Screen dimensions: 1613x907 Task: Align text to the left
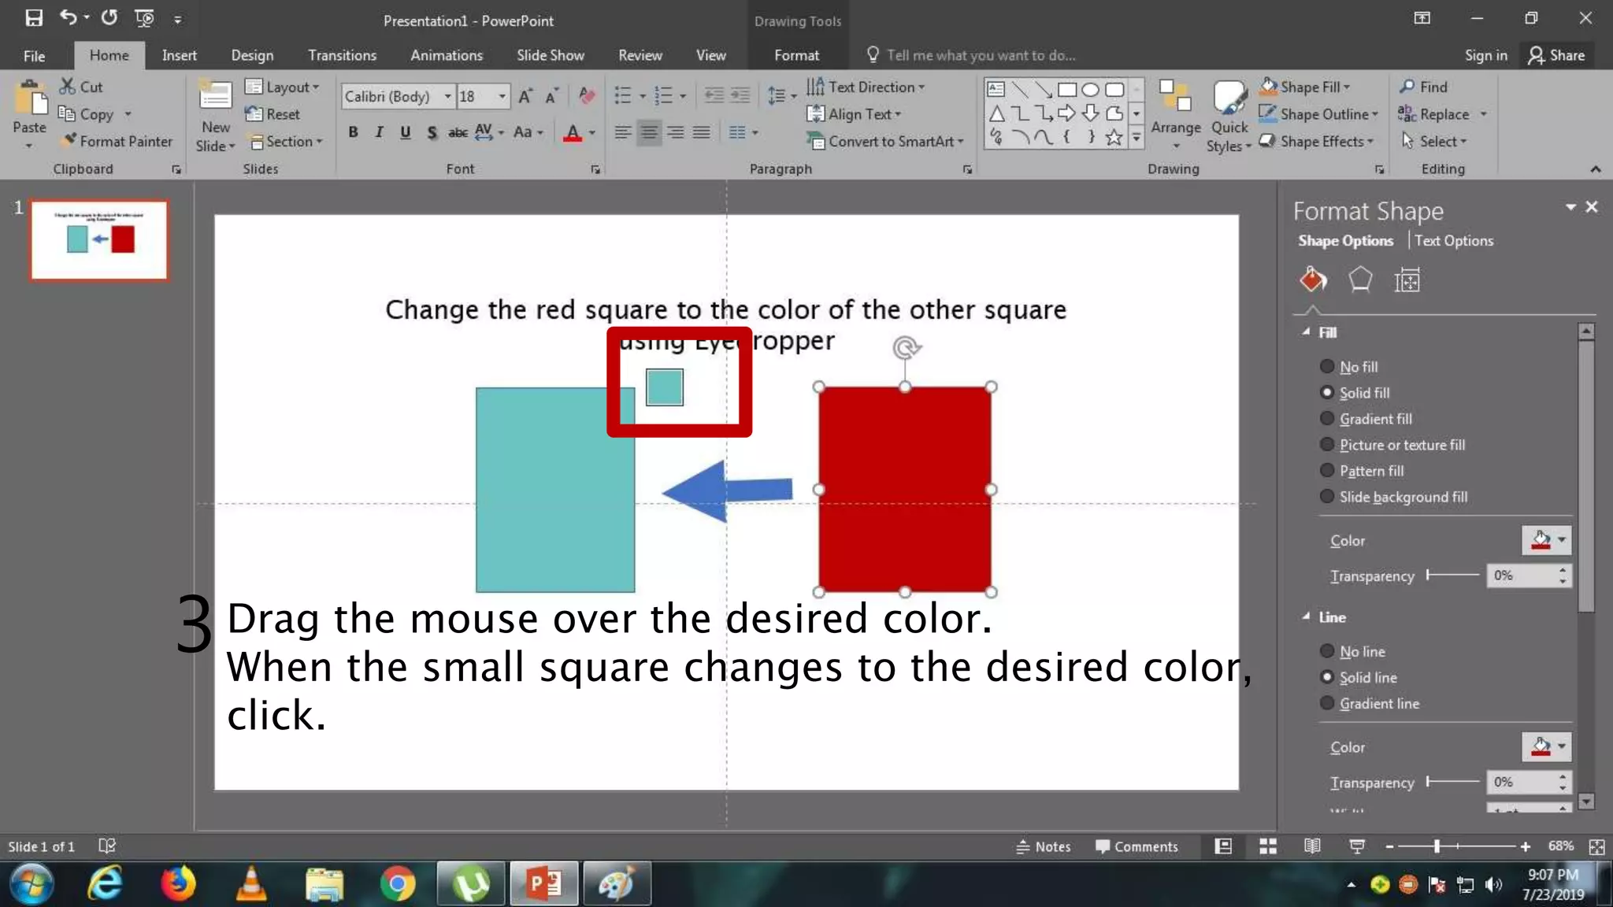[x=623, y=132]
